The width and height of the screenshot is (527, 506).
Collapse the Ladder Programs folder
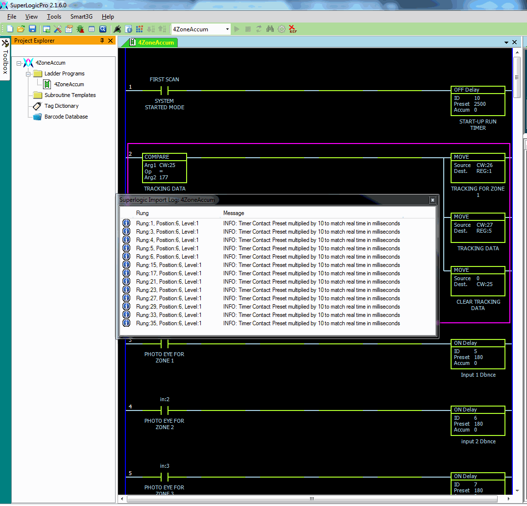28,74
